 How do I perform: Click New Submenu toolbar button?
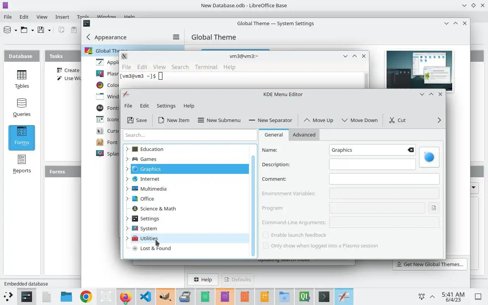pyautogui.click(x=219, y=120)
